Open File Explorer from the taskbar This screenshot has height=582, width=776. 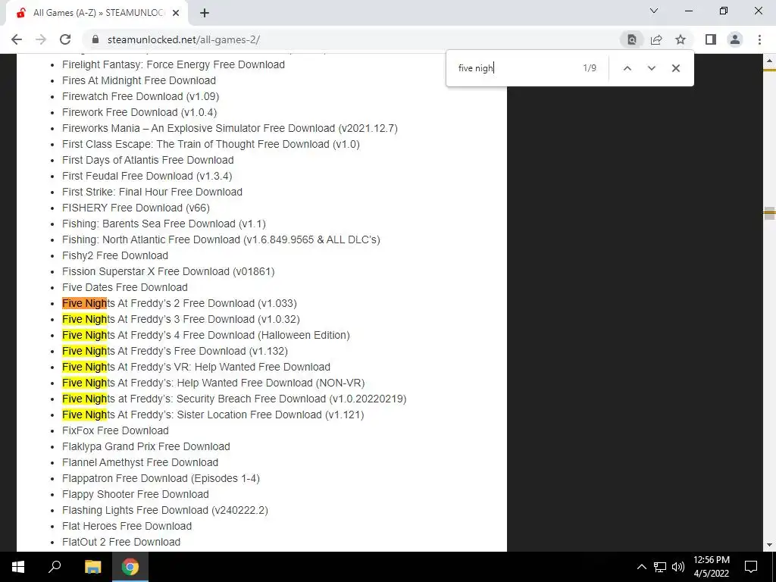(x=92, y=567)
